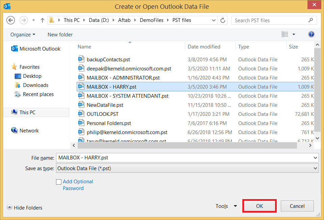Click the 1/17/2020 3:21 PM date cell
The image size is (324, 220).
(209, 114)
